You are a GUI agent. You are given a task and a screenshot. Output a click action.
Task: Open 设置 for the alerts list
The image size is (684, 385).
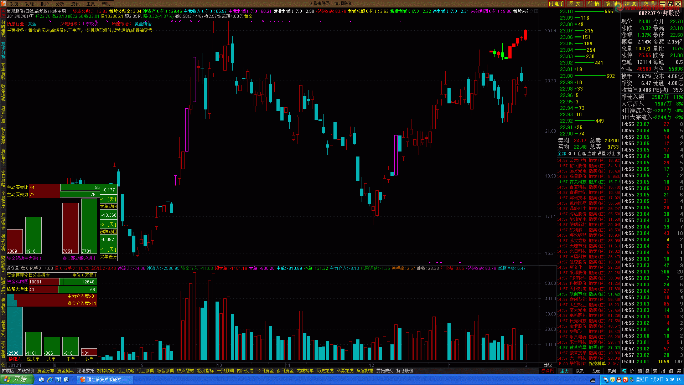601,154
